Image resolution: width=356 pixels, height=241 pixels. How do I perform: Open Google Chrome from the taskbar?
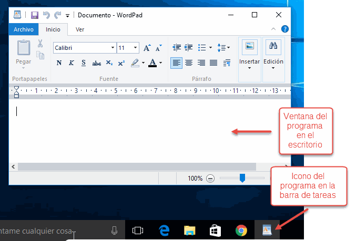click(x=241, y=230)
